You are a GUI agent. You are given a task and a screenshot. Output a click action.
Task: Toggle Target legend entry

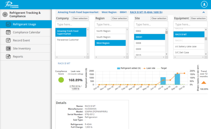(162, 68)
